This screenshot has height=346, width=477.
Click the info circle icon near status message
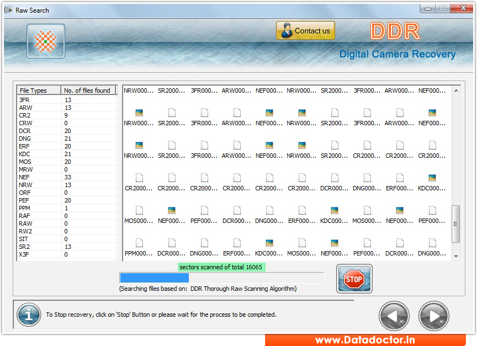(x=28, y=315)
